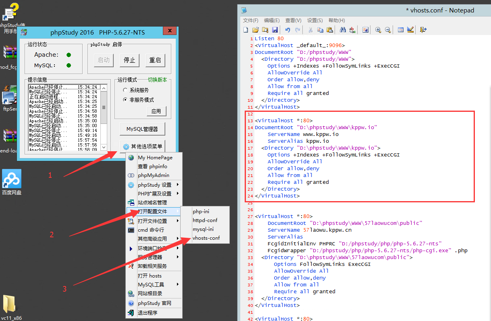This screenshot has width=491, height=321.
Task: Zoom in using the magnifier plus icon
Action: (x=378, y=30)
